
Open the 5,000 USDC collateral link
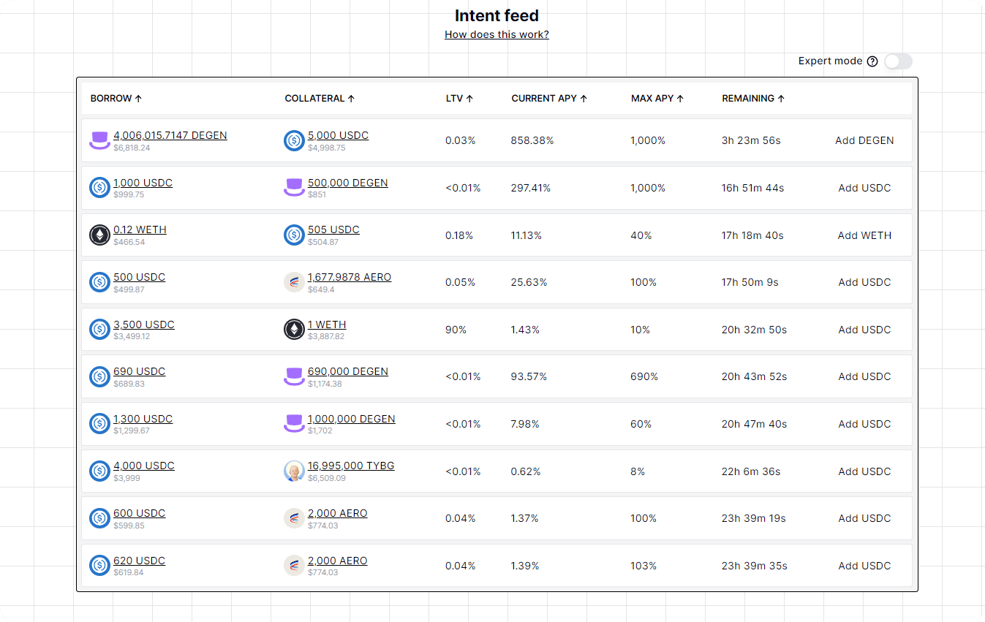338,135
